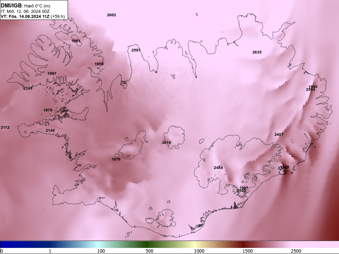Click the 'IT: Mið. 12. 06. 2024 00Z' line
This screenshot has width=339, height=254.
click(25, 12)
